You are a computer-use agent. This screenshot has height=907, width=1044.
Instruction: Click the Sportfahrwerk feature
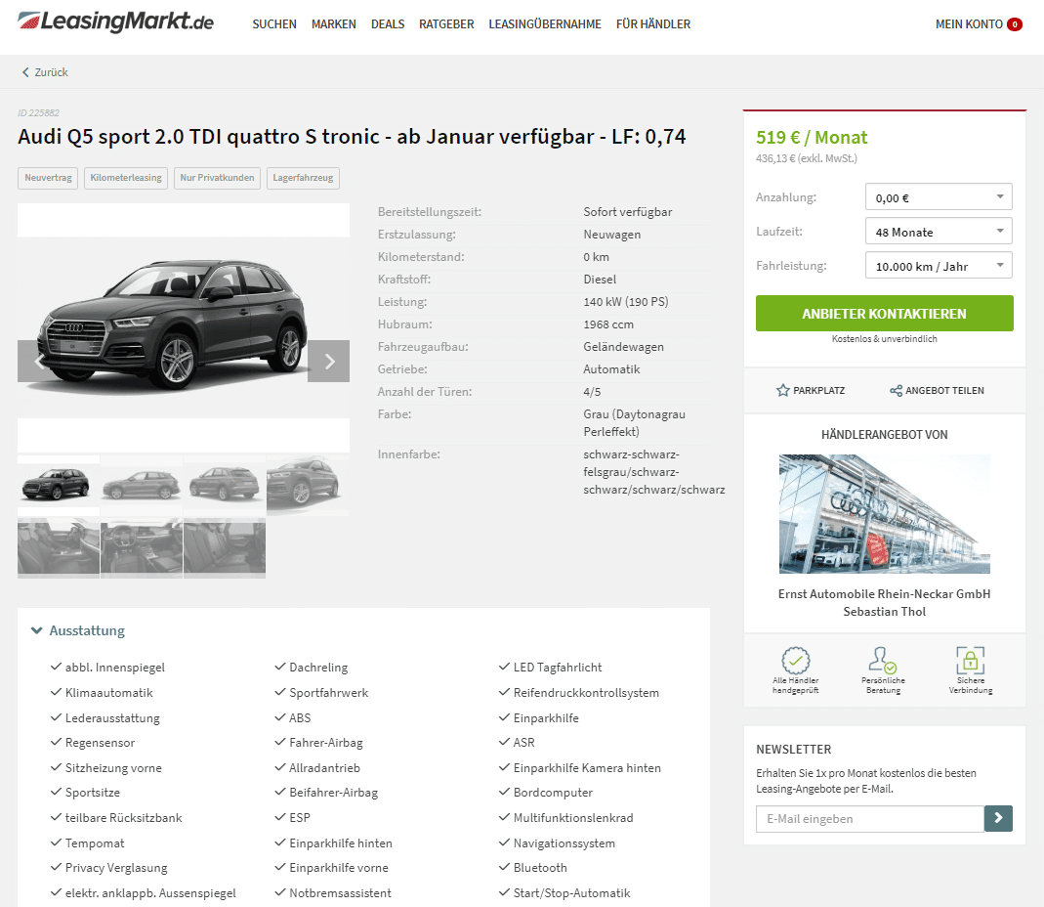pos(328,692)
